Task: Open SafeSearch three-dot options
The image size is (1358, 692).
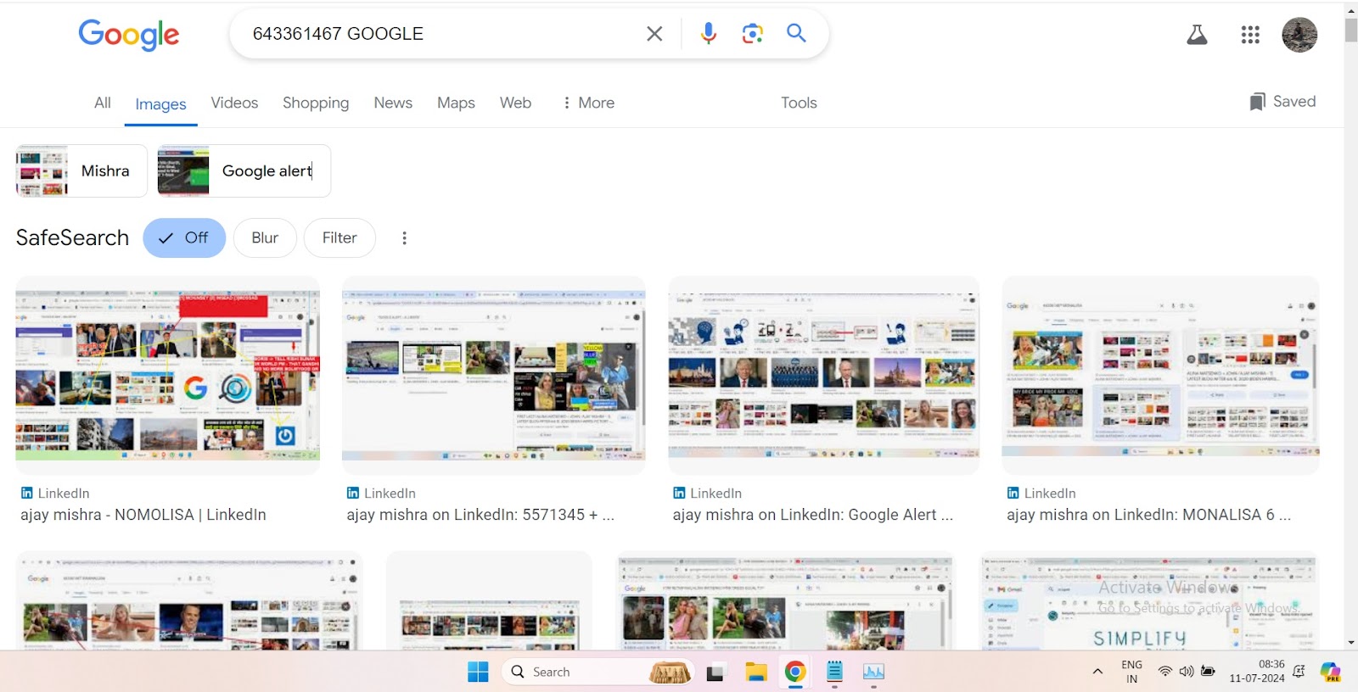Action: [404, 238]
